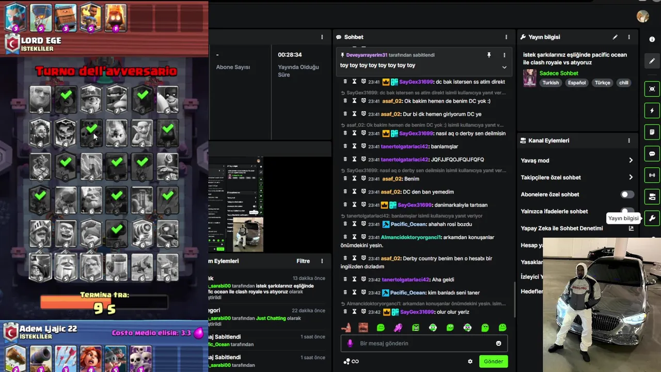The width and height of the screenshot is (661, 372).
Task: Delete the 'Aha geldi' message with trash icon
Action: point(345,280)
